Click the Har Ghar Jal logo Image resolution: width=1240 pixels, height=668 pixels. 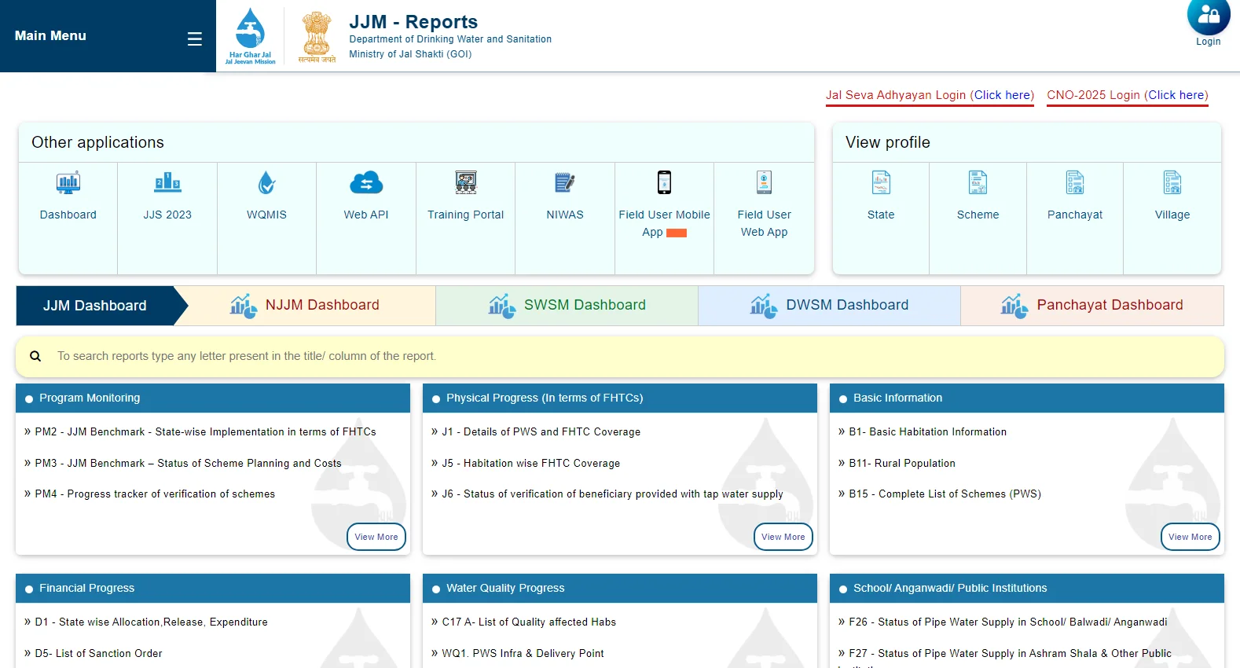click(x=250, y=36)
